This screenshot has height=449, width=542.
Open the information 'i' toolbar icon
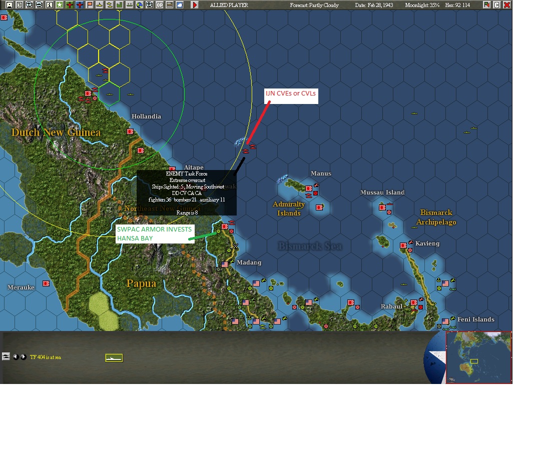coord(50,5)
